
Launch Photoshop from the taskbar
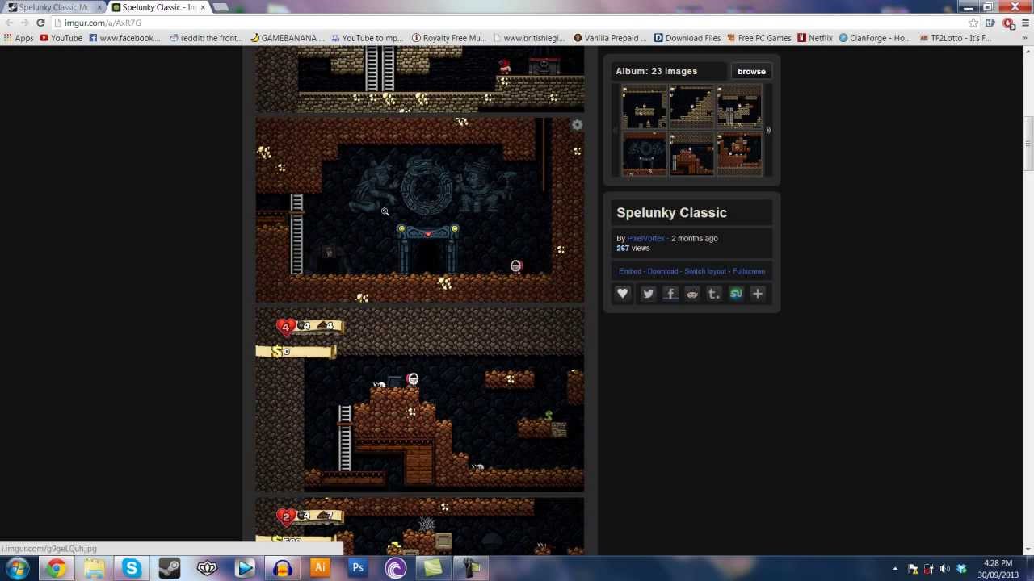(358, 568)
